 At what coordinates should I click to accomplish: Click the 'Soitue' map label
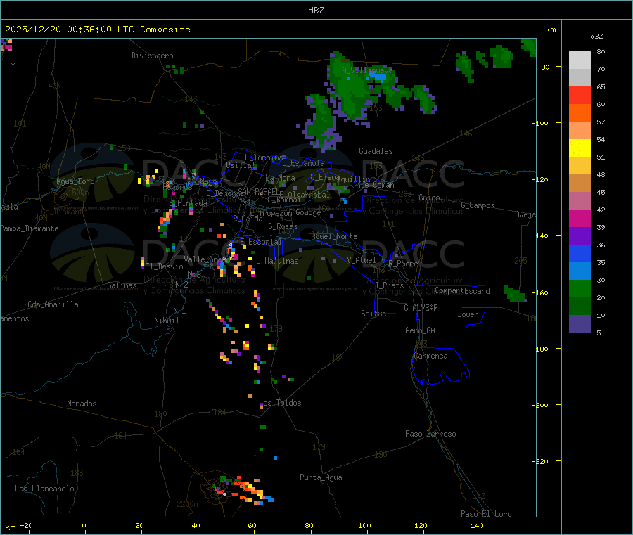pyautogui.click(x=373, y=314)
